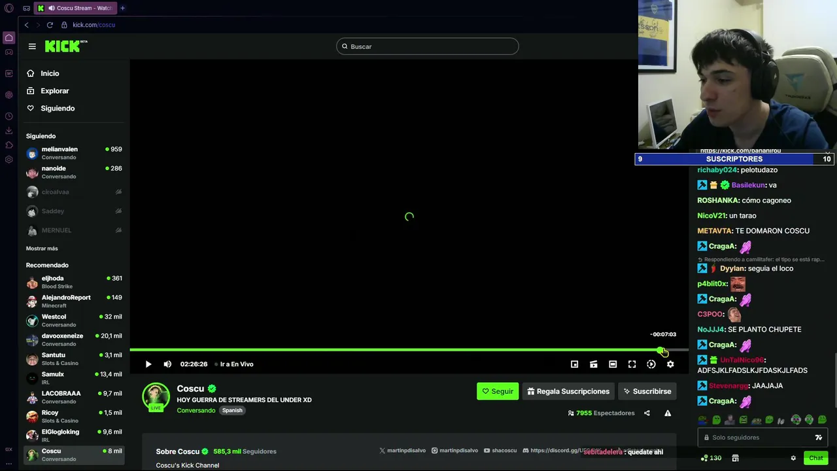Open offline channel Saddey
This screenshot has width=837, height=471.
tap(74, 211)
